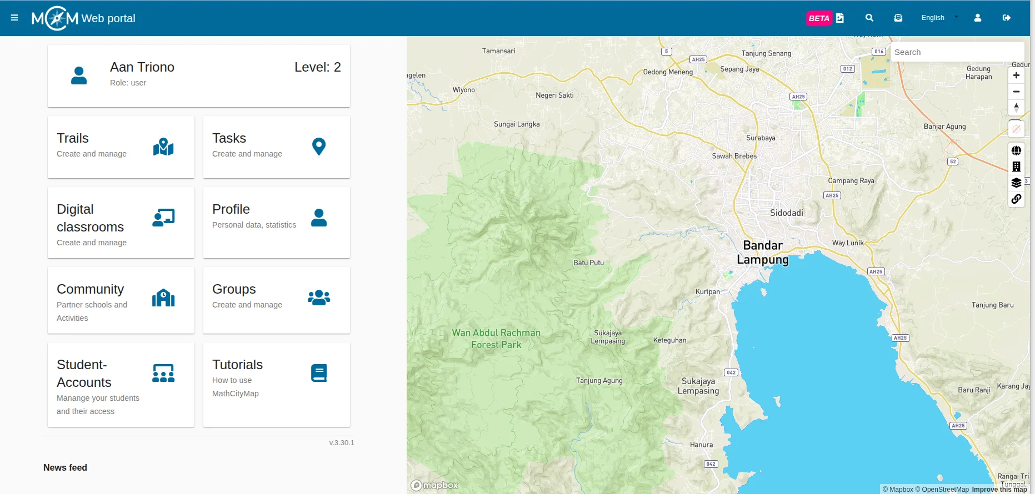
Task: Click the version number v.3.30.1
Action: point(342,443)
